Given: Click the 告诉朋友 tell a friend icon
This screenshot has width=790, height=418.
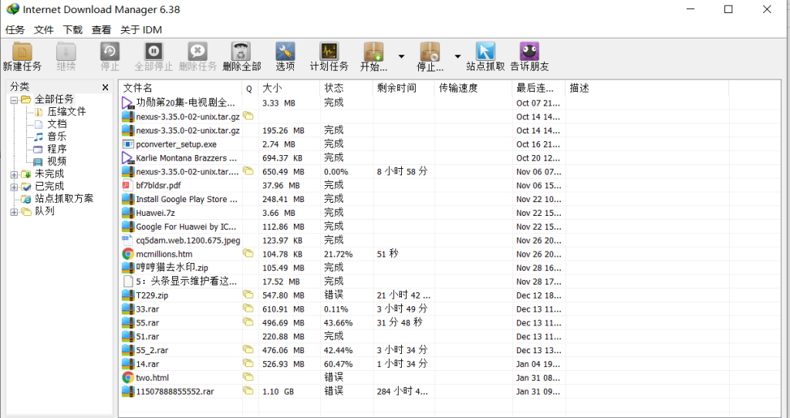Looking at the screenshot, I should click(x=529, y=52).
